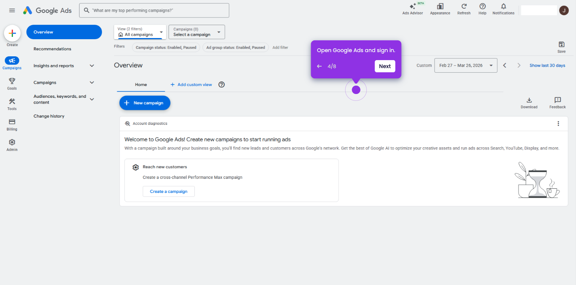Click the search bar input
Viewport: 576px width, 285px height.
154,10
